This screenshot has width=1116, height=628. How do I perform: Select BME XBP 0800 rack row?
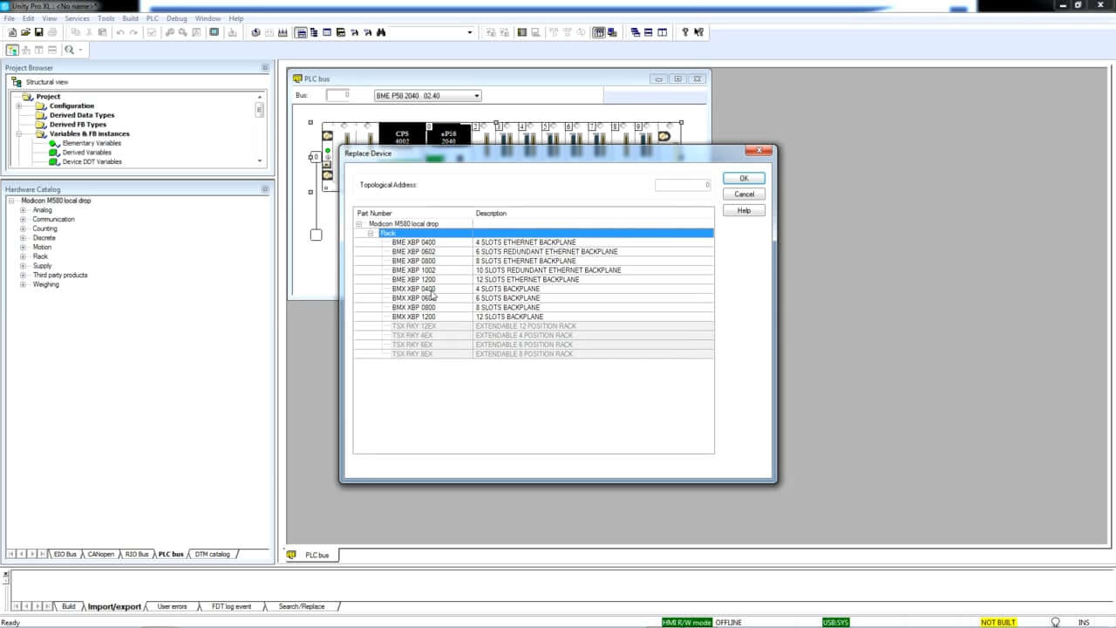point(534,261)
